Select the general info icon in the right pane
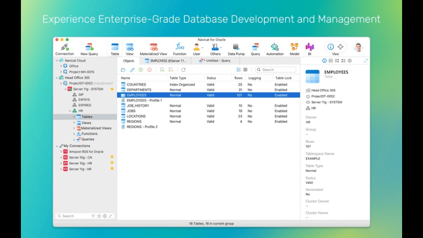Image resolution: width=423 pixels, height=238 pixels. coord(324,61)
